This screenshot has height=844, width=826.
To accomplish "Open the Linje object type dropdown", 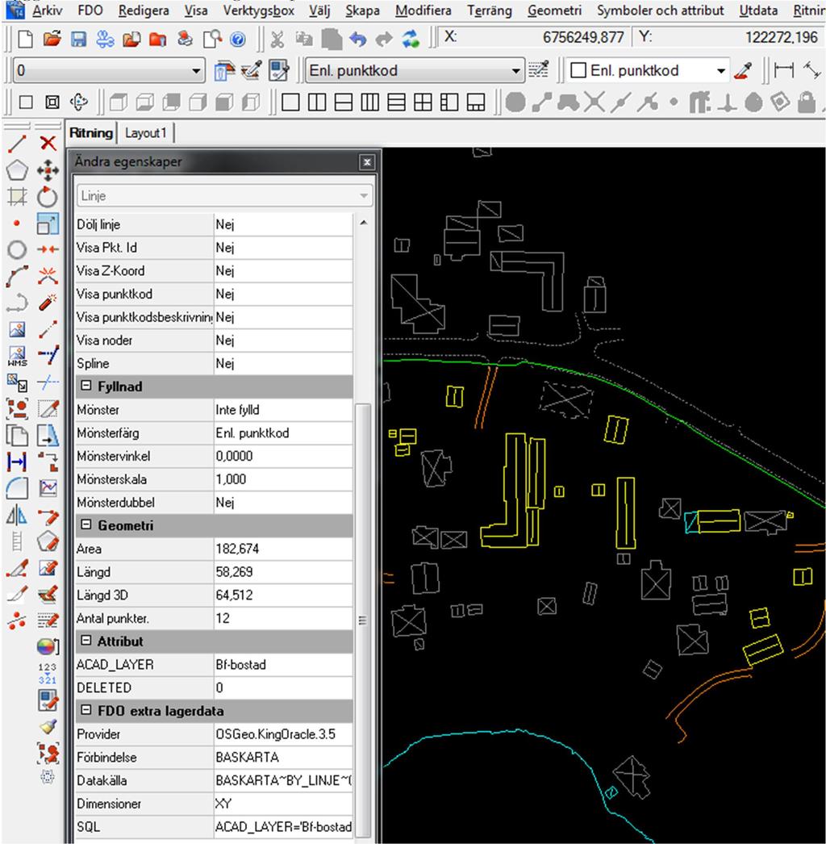I will tap(224, 195).
